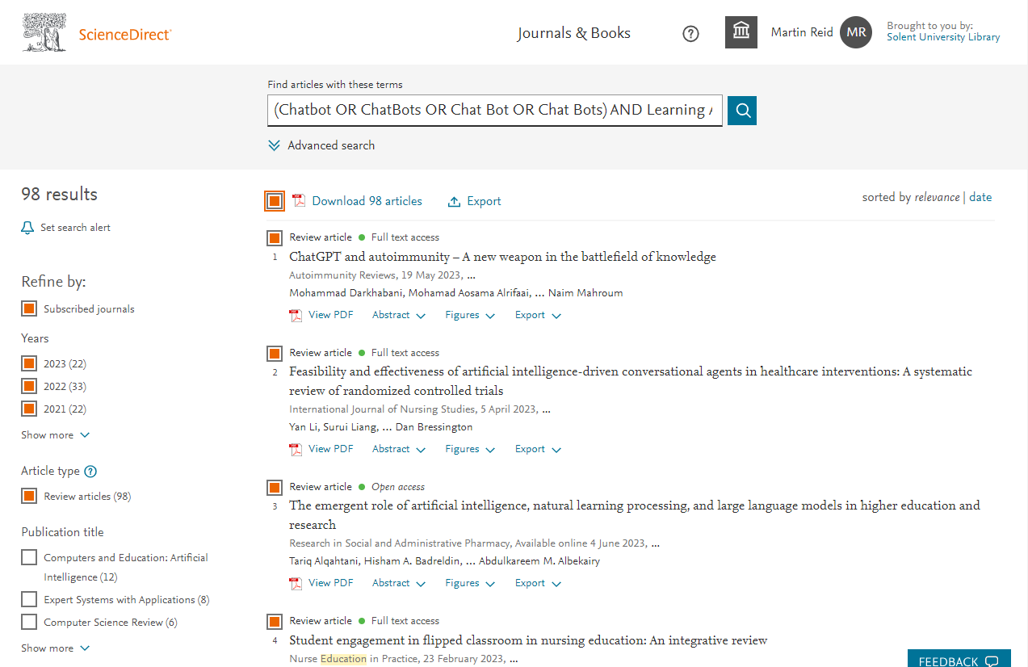Click the FEEDBACK button

click(959, 659)
